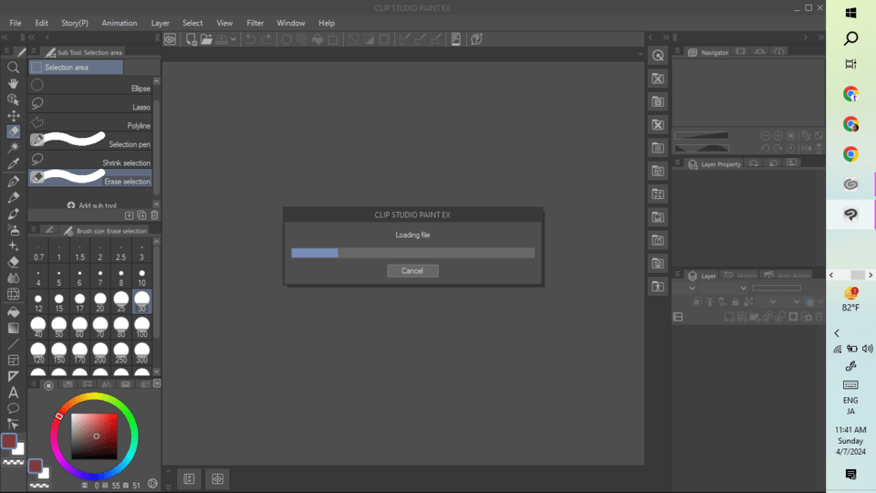Click the New file icon
Image resolution: width=876 pixels, height=493 pixels.
[191, 39]
